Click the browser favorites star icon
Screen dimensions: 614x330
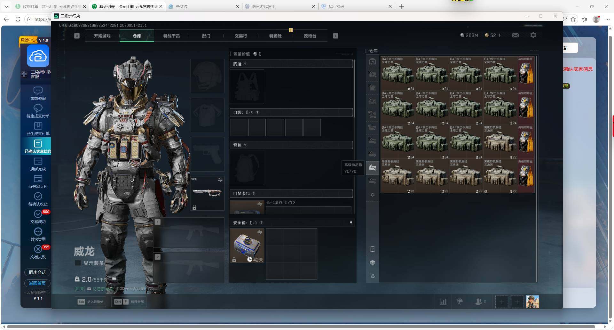pyautogui.click(x=573, y=19)
